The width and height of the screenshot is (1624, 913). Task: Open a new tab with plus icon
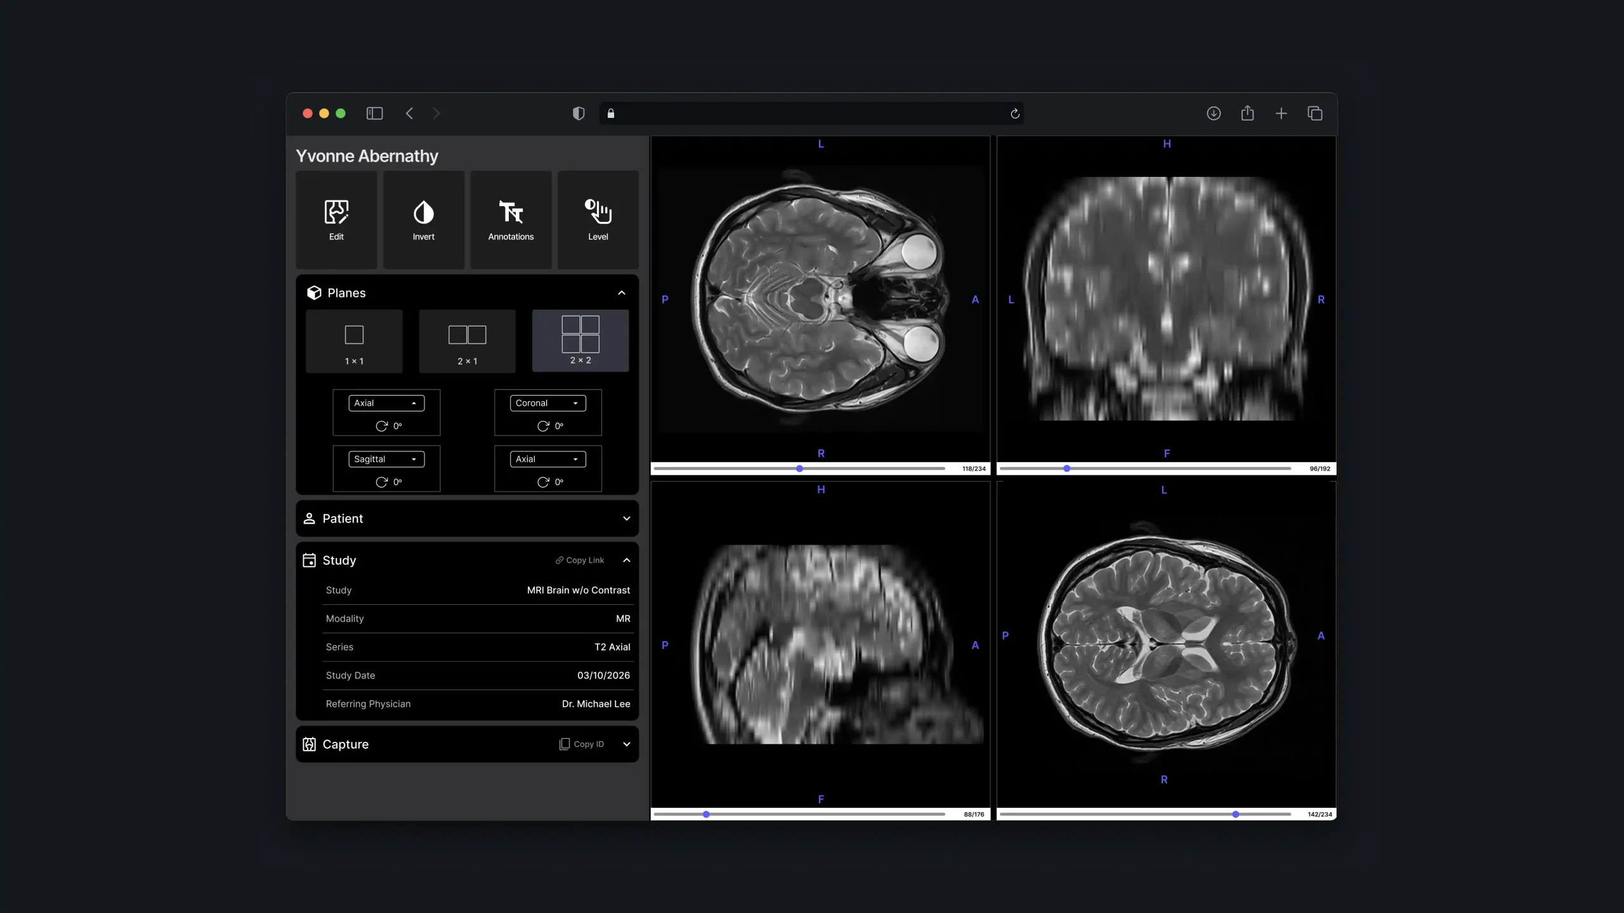1281,113
